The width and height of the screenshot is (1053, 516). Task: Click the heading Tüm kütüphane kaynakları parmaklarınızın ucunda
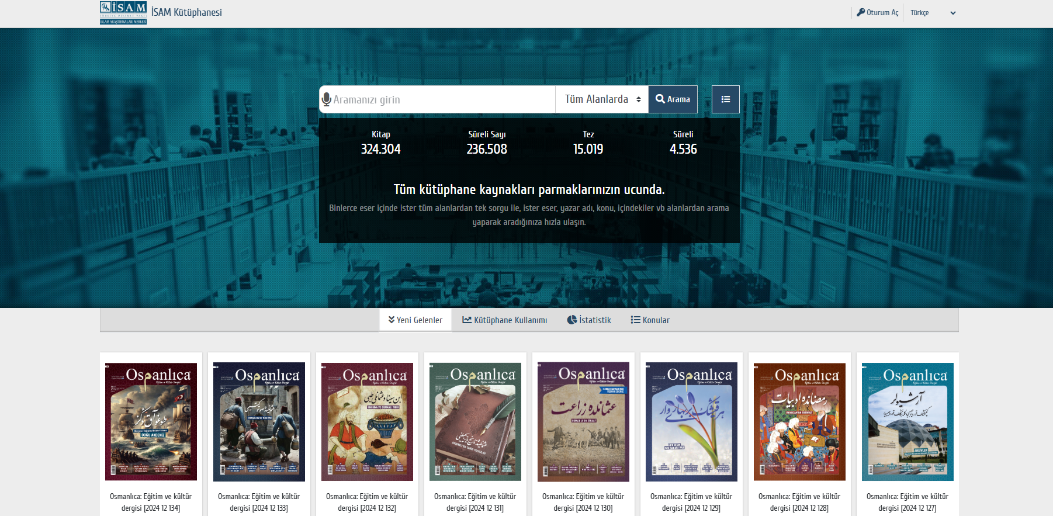coord(529,189)
